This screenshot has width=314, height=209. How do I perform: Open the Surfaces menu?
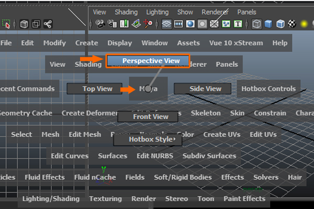tap(113, 156)
